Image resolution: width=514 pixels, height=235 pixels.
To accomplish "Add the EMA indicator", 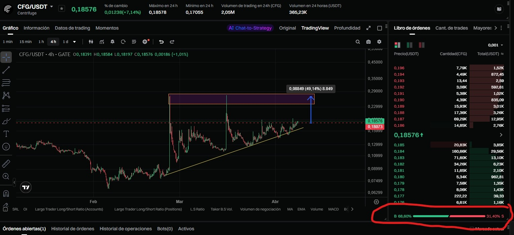I will point(301,209).
